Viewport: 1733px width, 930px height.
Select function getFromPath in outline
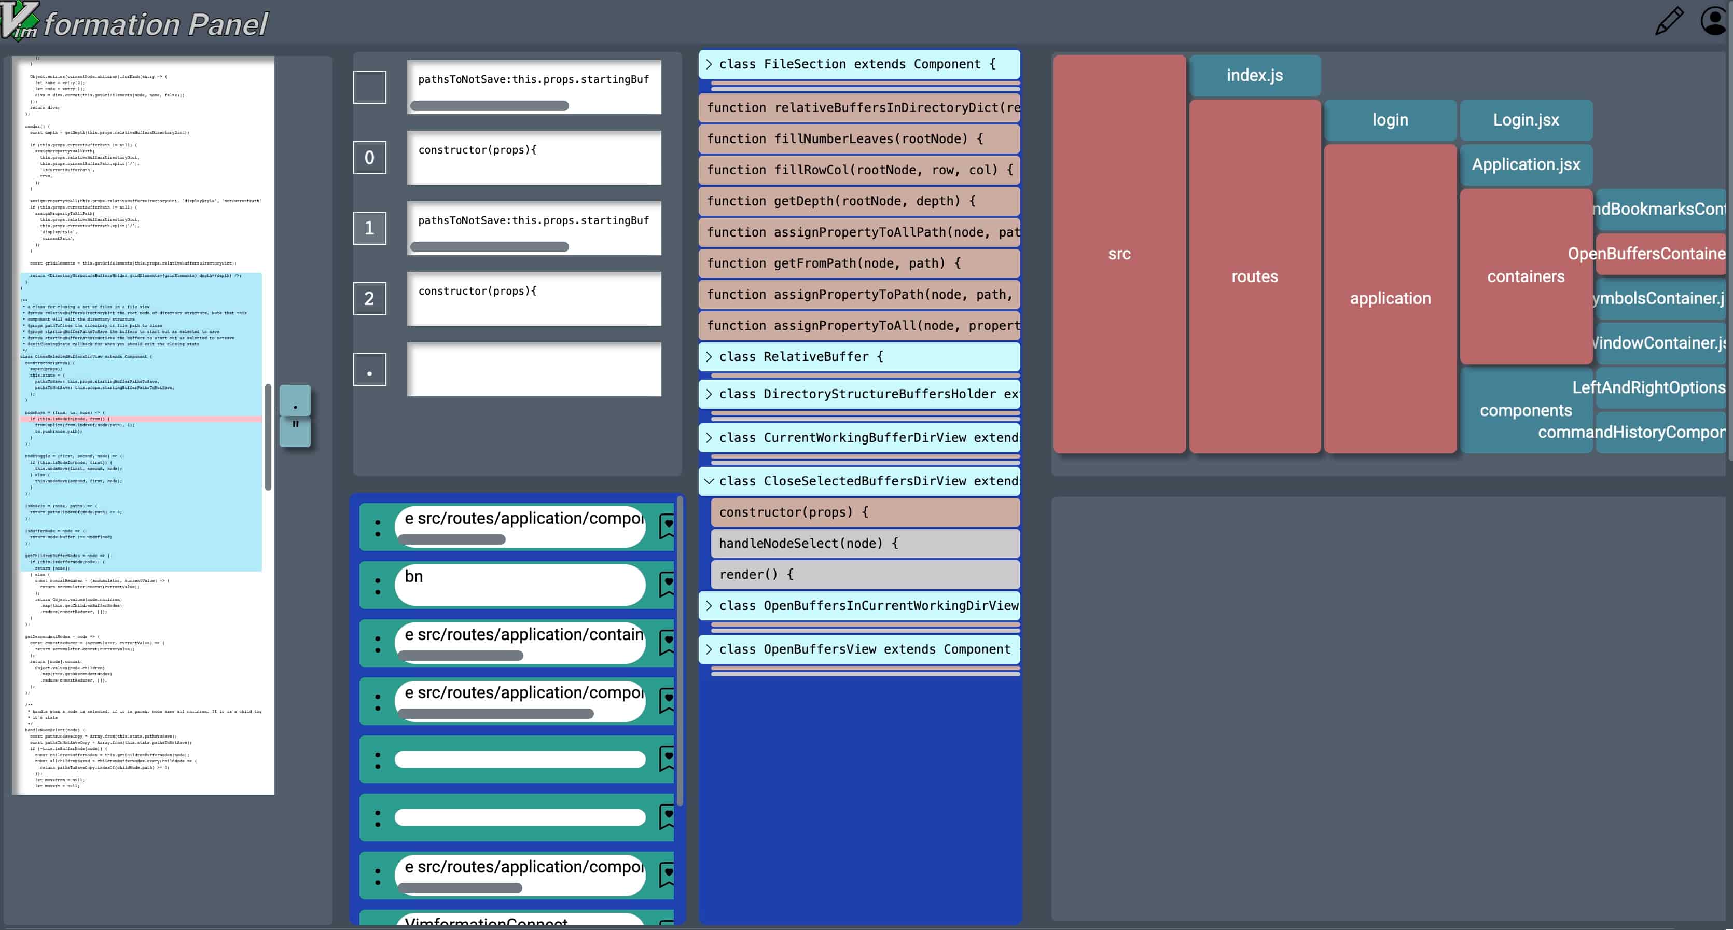point(859,263)
